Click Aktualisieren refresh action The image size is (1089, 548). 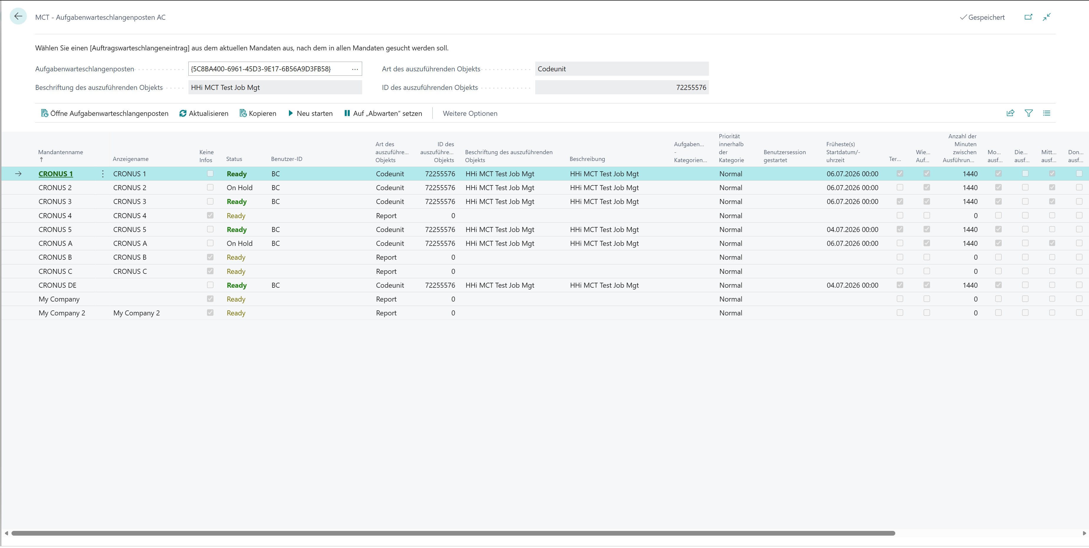tap(204, 113)
